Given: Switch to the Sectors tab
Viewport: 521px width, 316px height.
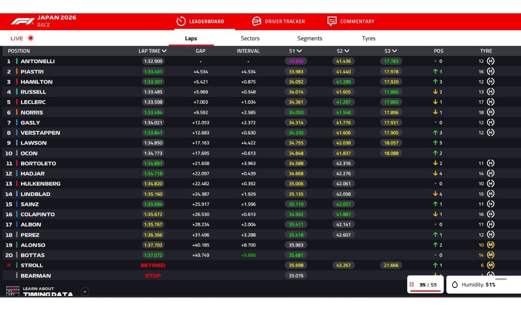Looking at the screenshot, I should click(x=250, y=38).
